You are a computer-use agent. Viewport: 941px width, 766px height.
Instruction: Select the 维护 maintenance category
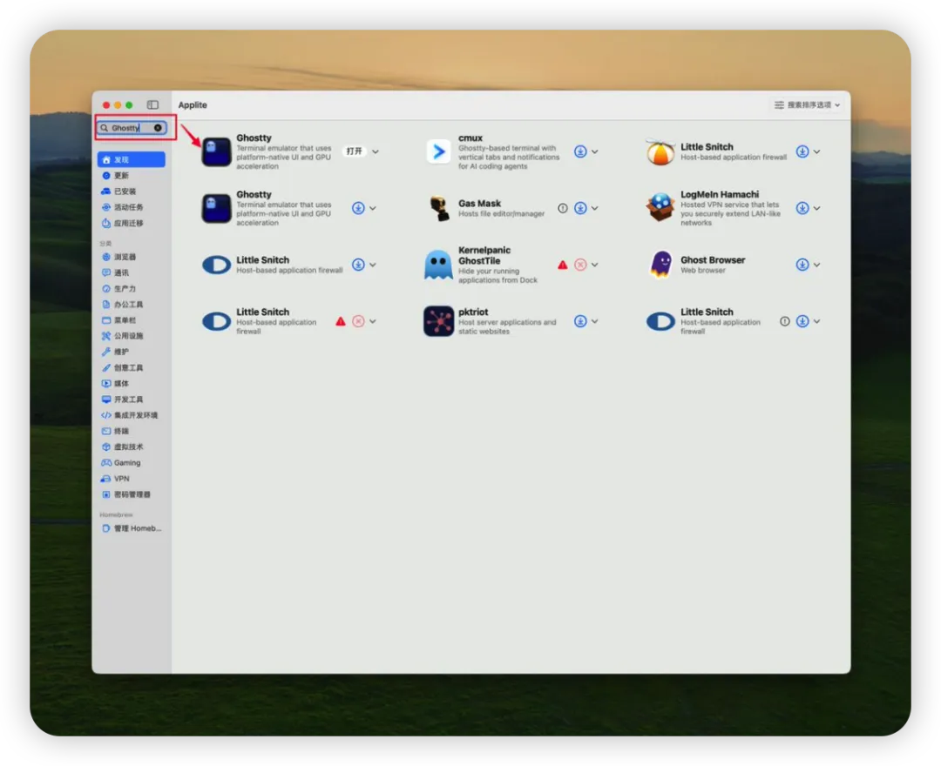point(132,352)
